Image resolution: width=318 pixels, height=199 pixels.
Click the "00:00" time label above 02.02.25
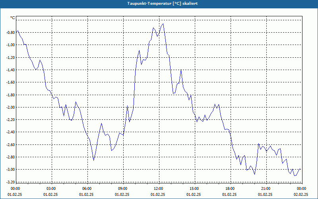click(x=302, y=189)
